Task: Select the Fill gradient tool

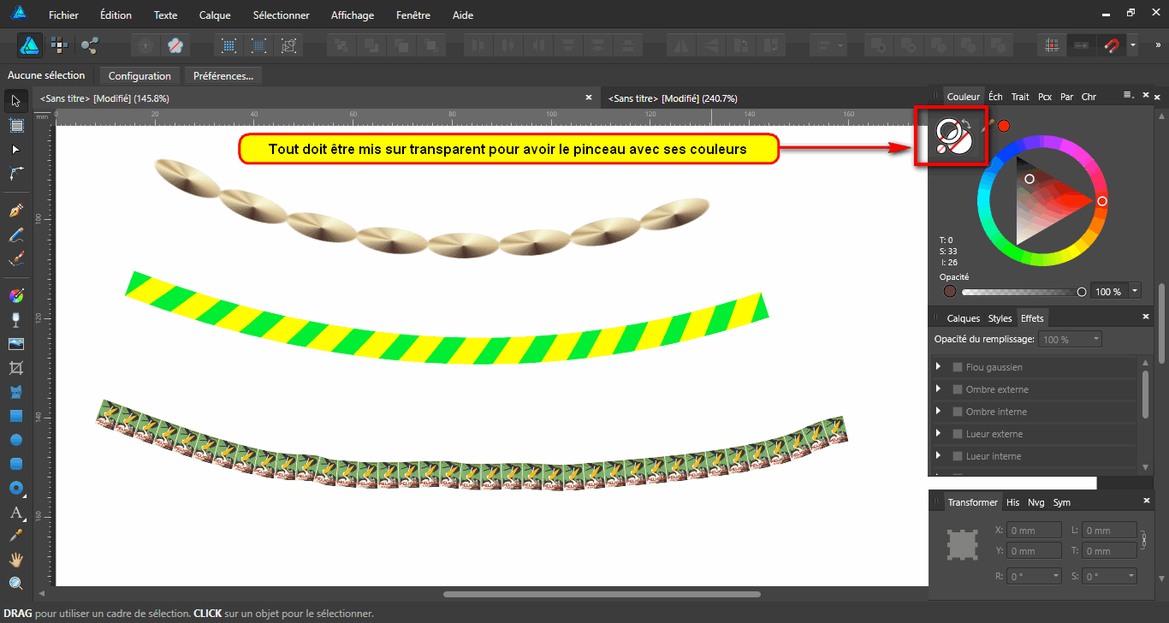Action: 15,296
